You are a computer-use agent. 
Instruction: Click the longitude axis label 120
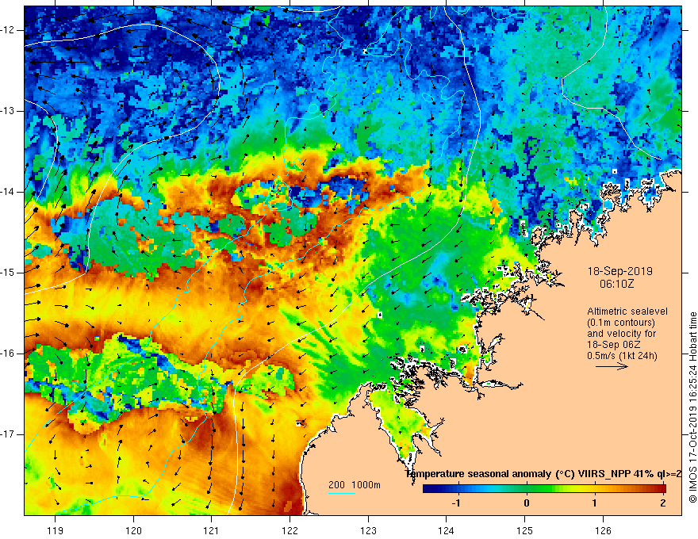click(x=133, y=530)
